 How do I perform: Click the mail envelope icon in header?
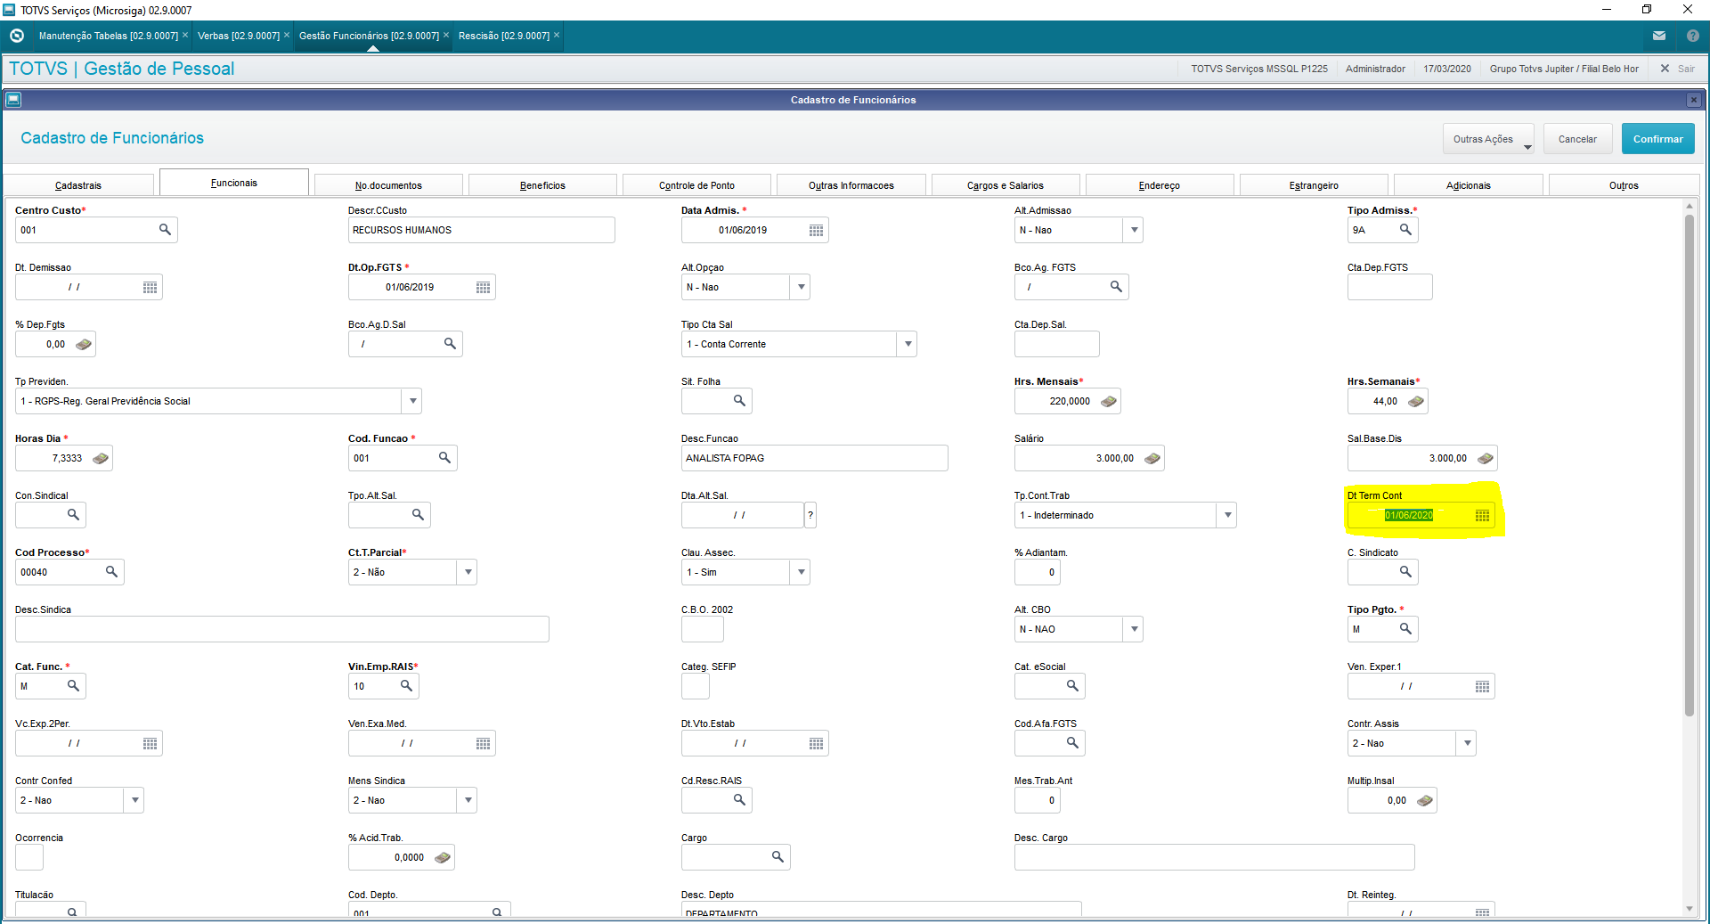coord(1659,36)
